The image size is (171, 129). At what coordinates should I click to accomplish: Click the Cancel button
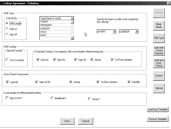pos(85,121)
